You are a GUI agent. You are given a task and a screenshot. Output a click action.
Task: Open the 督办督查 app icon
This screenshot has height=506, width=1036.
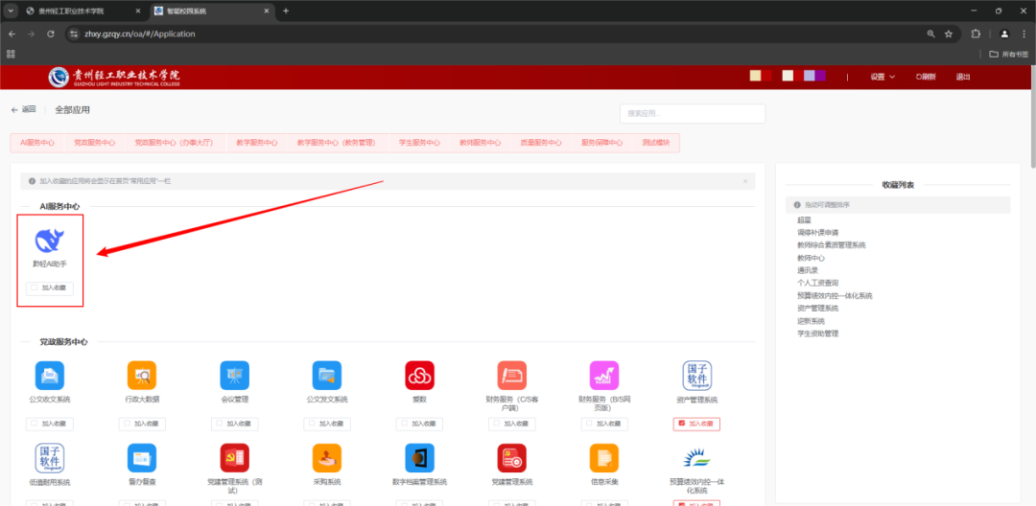point(142,458)
